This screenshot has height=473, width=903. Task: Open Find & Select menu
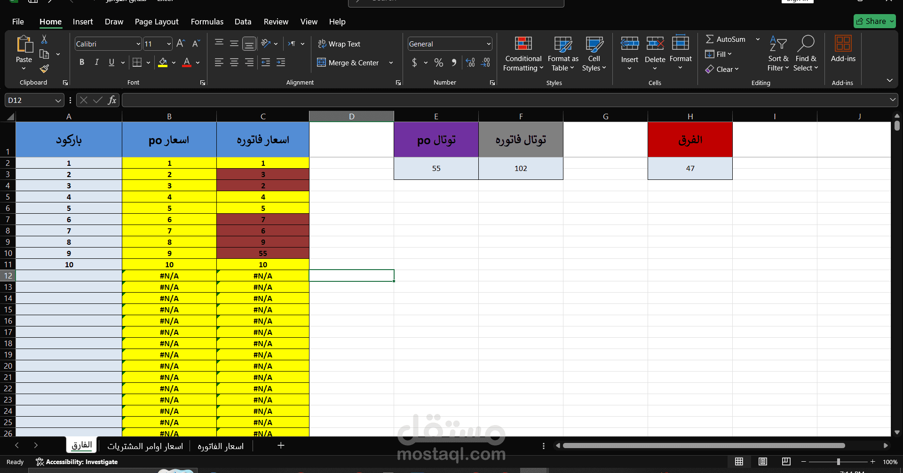click(806, 54)
